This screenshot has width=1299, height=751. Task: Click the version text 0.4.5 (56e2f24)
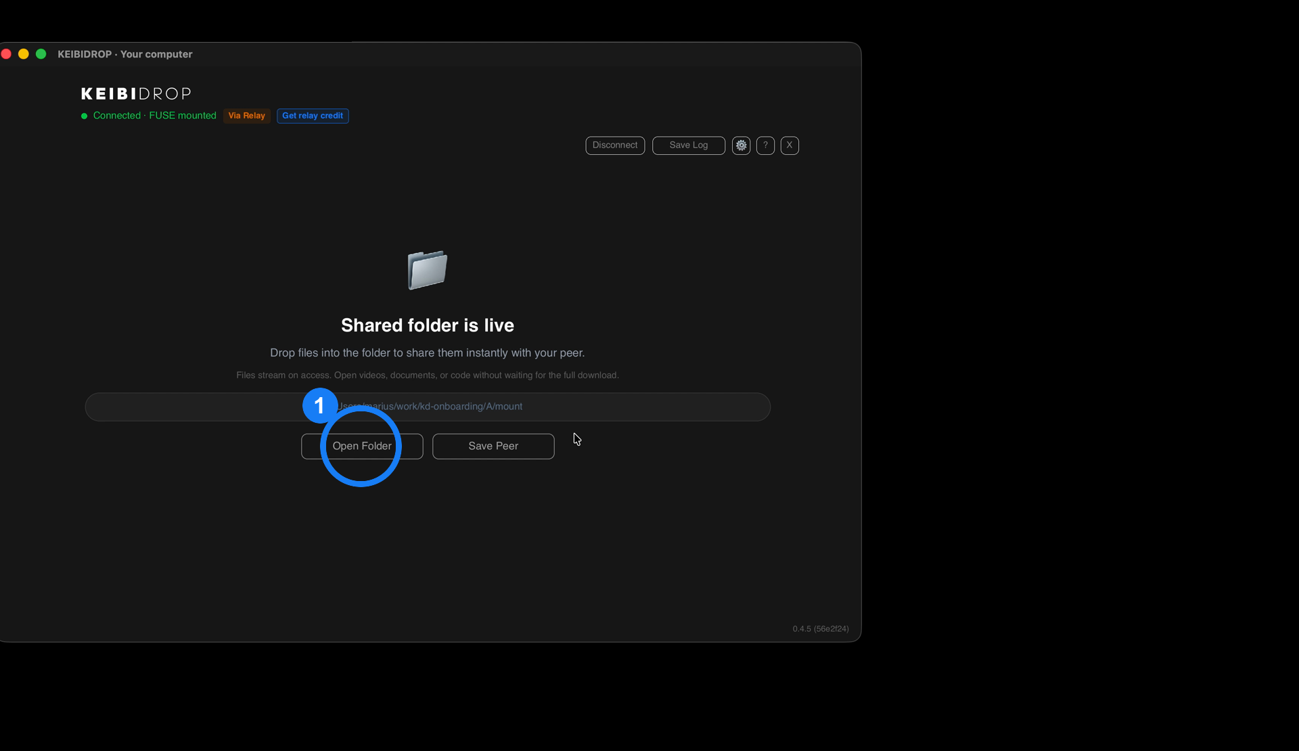click(x=821, y=629)
